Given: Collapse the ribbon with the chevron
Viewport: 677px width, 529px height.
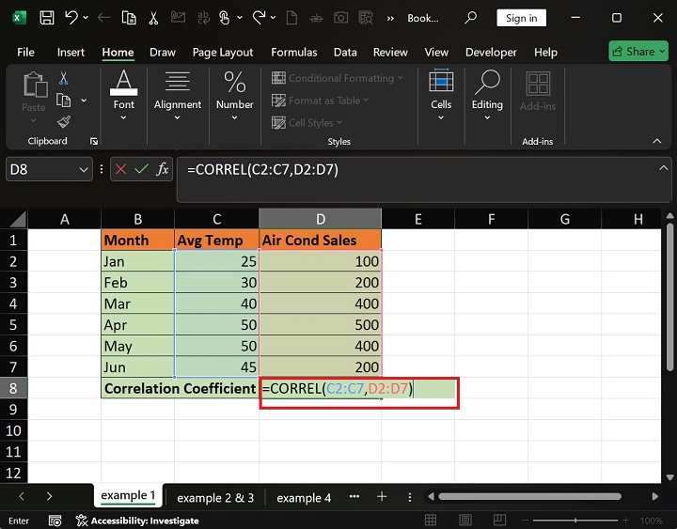Looking at the screenshot, I should [x=659, y=141].
